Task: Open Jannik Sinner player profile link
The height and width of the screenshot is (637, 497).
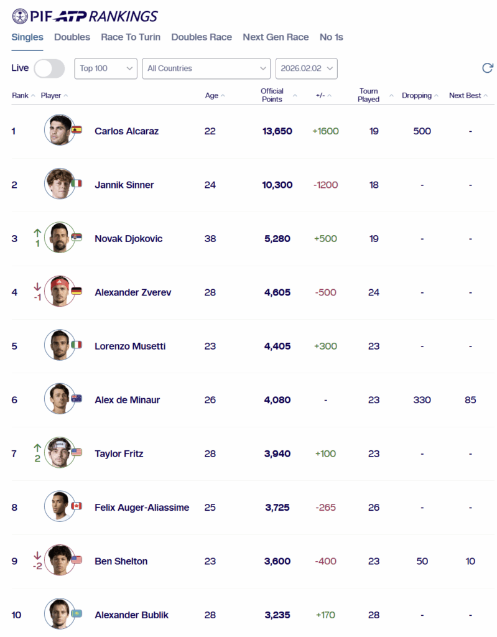Action: pyautogui.click(x=124, y=185)
